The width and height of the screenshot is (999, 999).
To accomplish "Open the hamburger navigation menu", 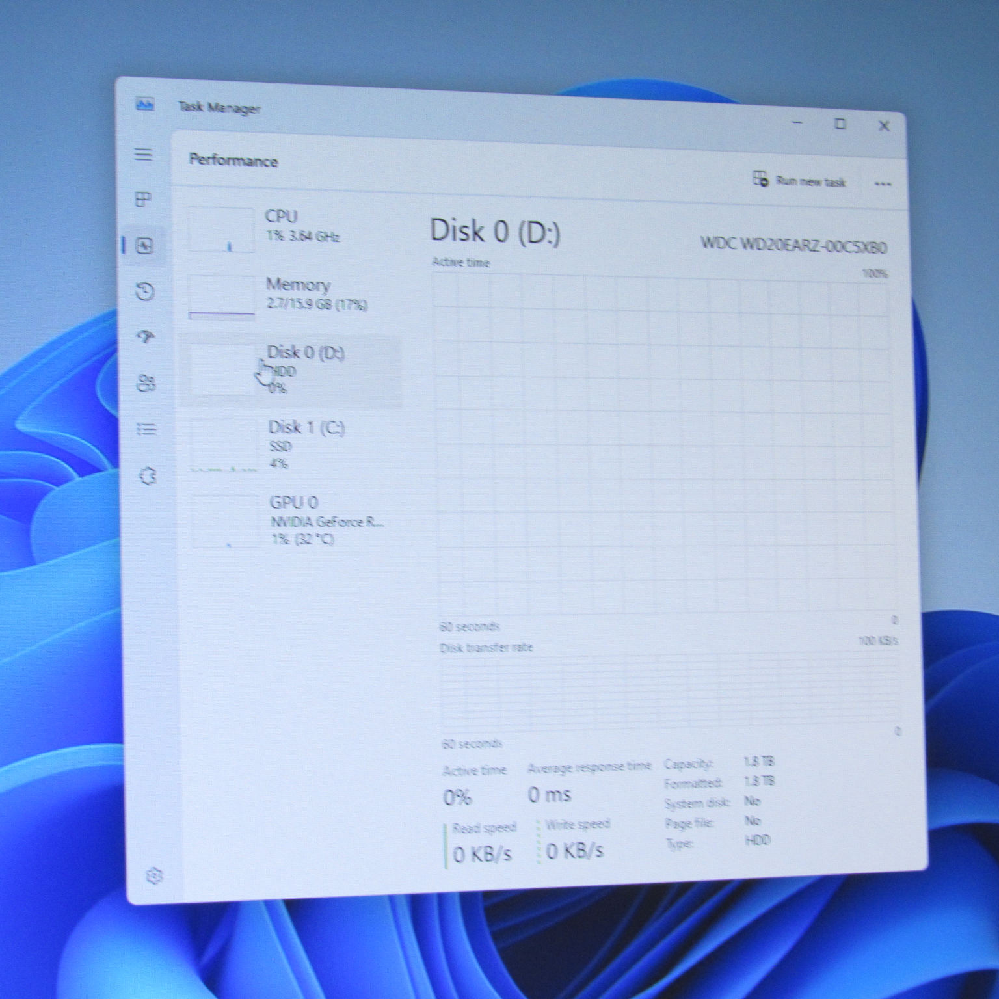I will (x=143, y=155).
